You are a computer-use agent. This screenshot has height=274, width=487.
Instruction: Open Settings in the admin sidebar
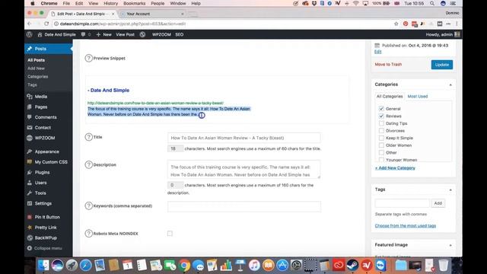43,203
